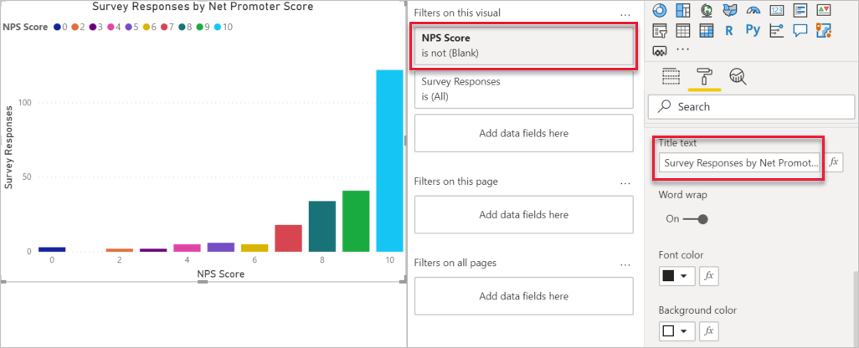Select the Q&A speech bubble visual
Viewport: 859px width, 348px height.
(800, 31)
